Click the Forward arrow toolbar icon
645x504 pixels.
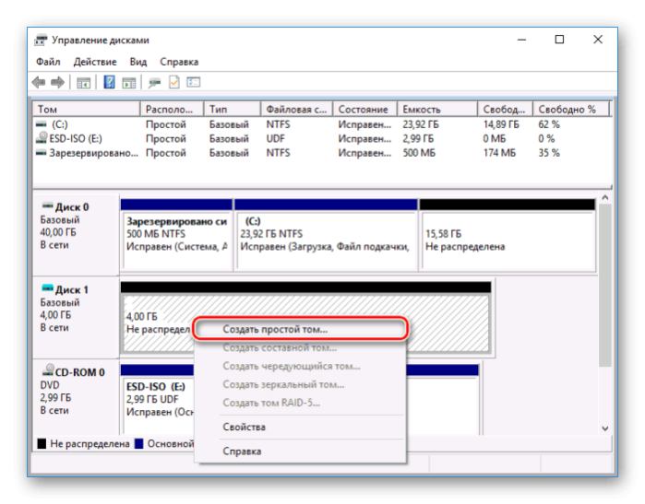coord(57,83)
